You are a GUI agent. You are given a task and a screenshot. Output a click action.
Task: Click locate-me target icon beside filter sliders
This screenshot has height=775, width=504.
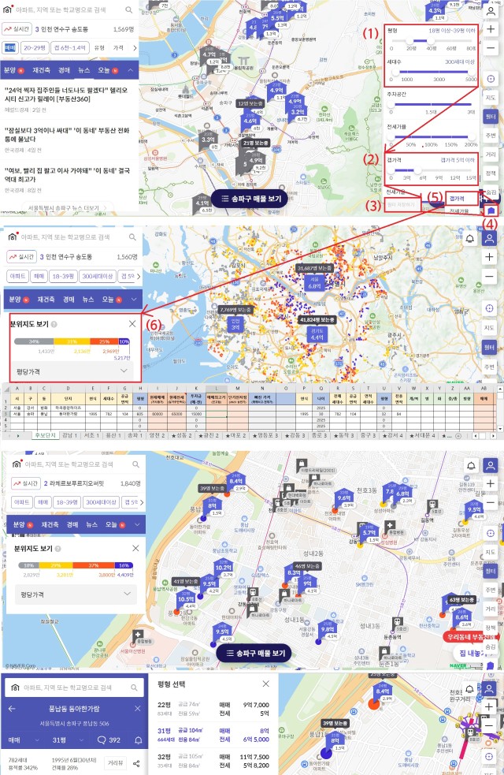click(491, 79)
